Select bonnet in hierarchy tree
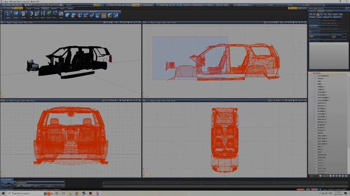 tap(320, 133)
